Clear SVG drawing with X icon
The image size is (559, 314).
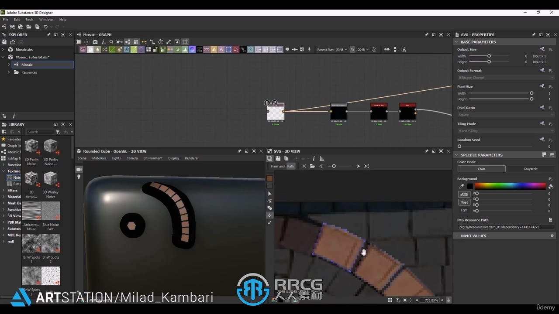coord(304,166)
